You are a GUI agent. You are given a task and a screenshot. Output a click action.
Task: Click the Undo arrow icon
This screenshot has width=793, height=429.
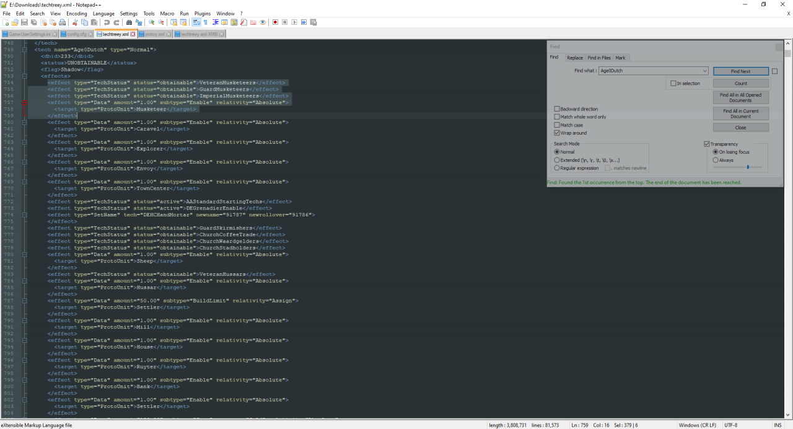[107, 22]
